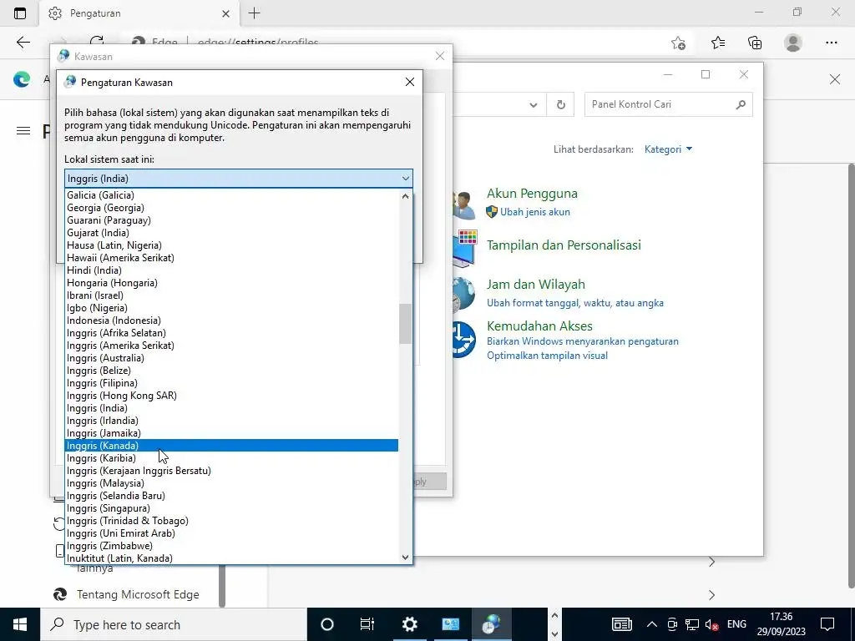Click Region globe taskbar icon
Screen dimensions: 855x641
491,624
